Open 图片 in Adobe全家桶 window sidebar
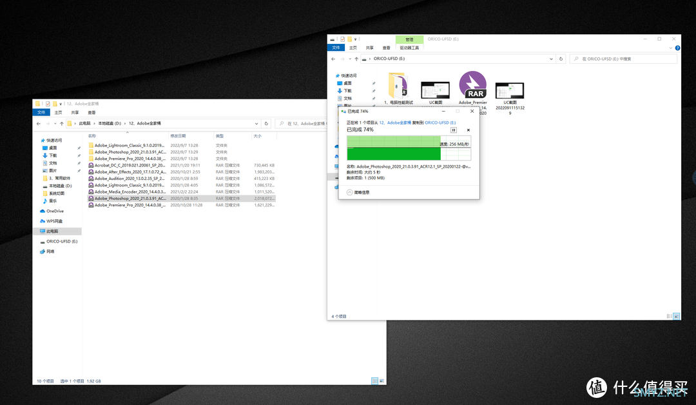The height and width of the screenshot is (405, 696). point(53,170)
